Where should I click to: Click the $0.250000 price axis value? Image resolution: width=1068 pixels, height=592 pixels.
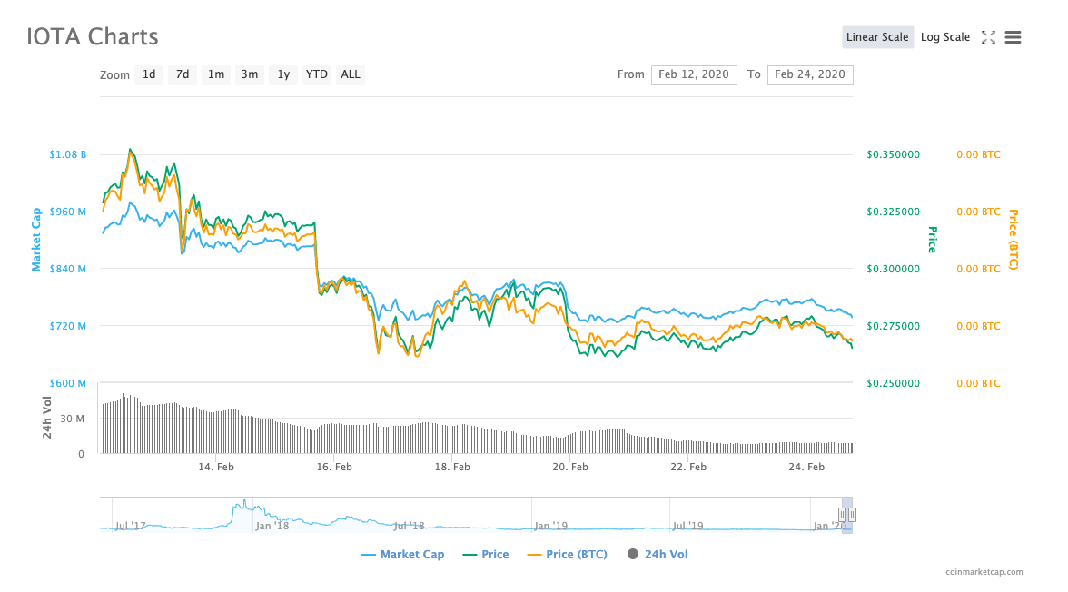(893, 383)
